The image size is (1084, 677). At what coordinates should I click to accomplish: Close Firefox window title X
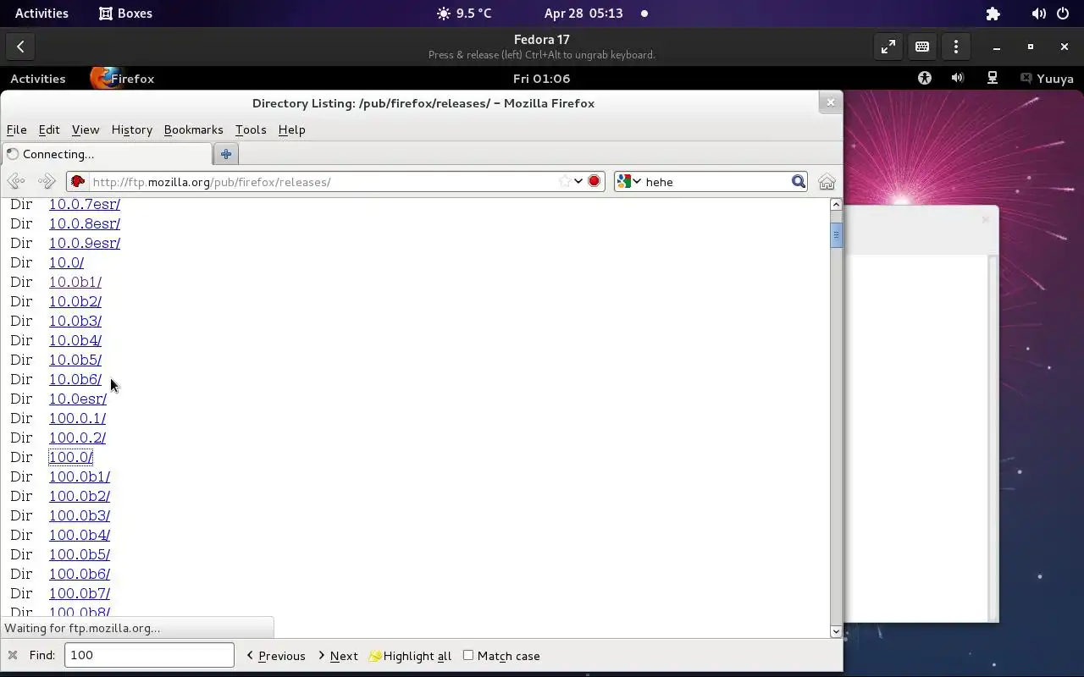[x=830, y=102]
